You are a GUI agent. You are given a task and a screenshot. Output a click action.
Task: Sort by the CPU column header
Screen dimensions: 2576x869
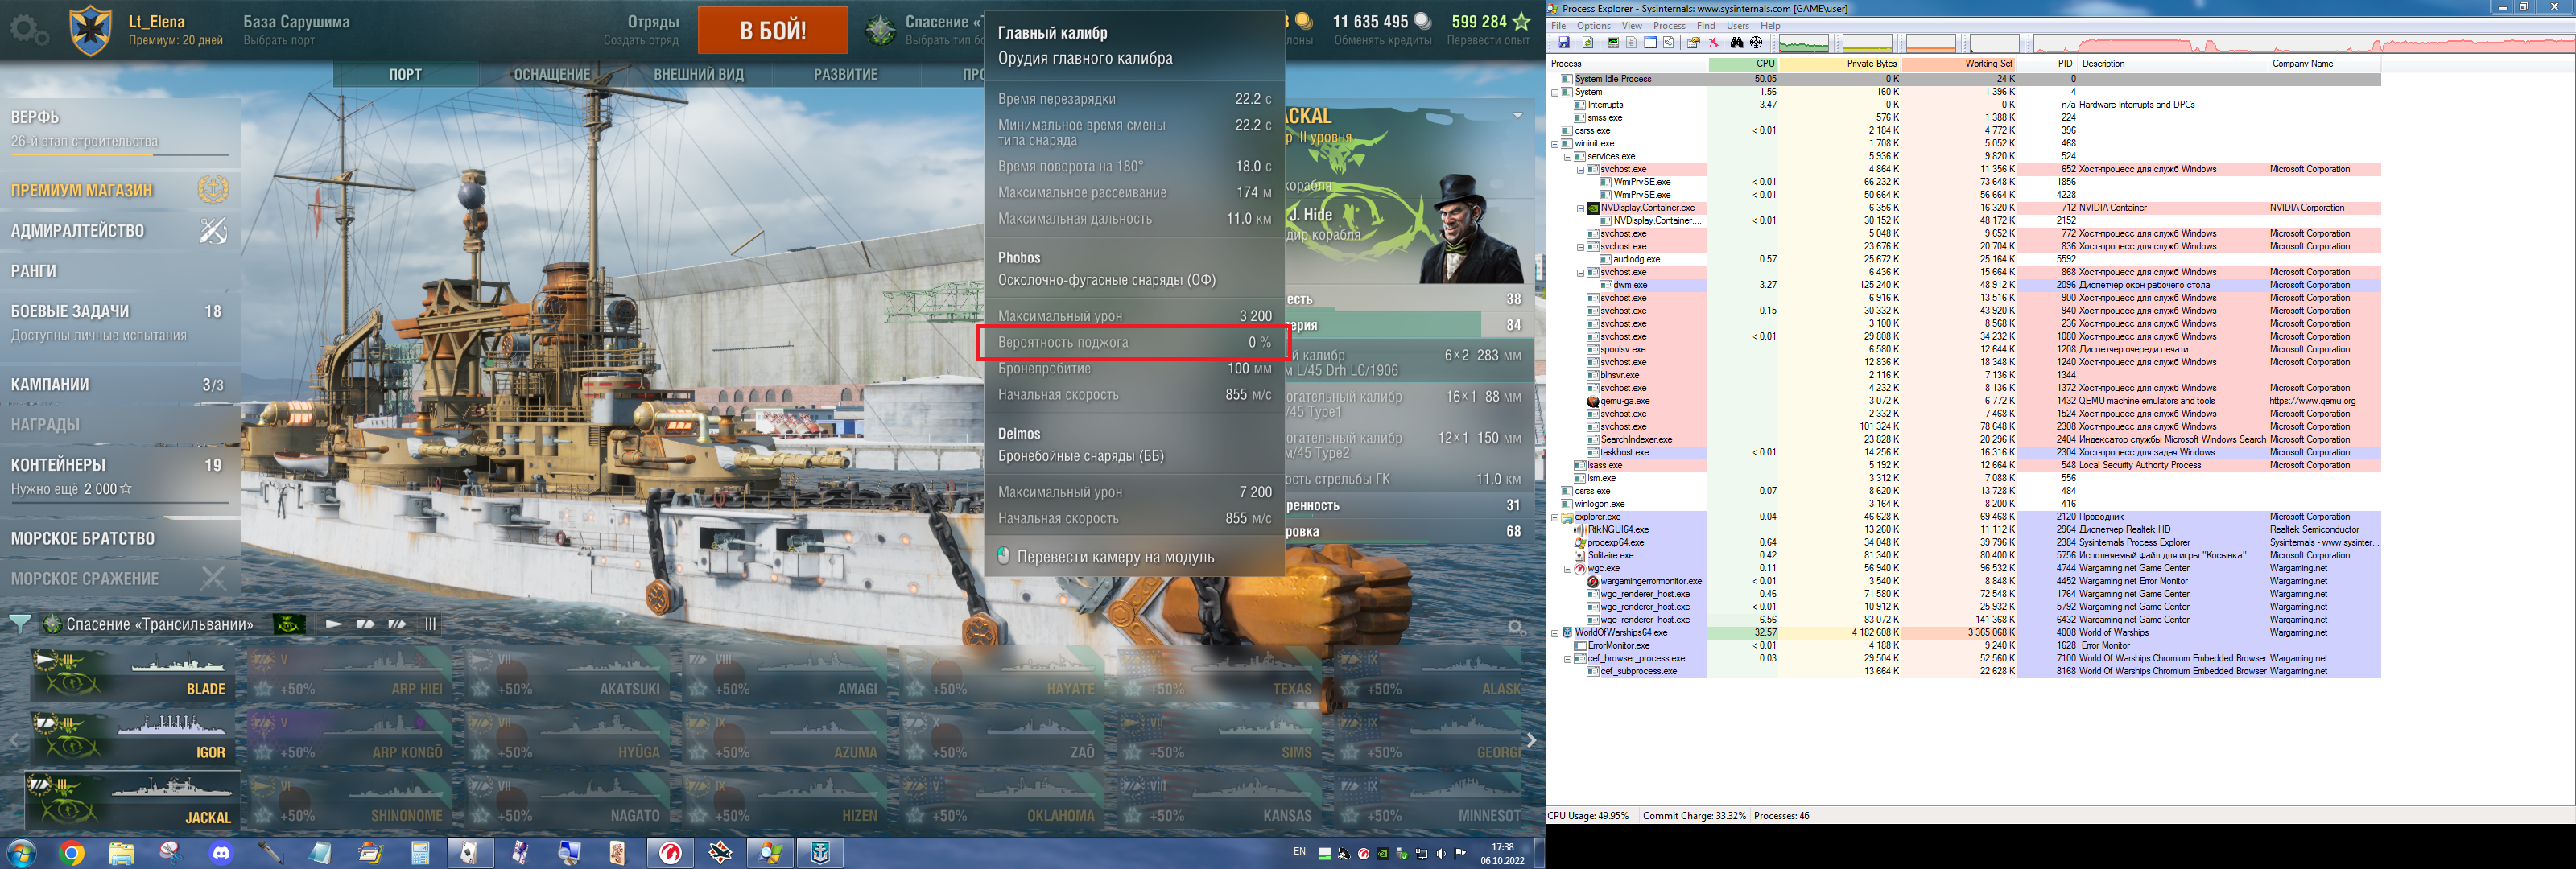[x=1743, y=64]
